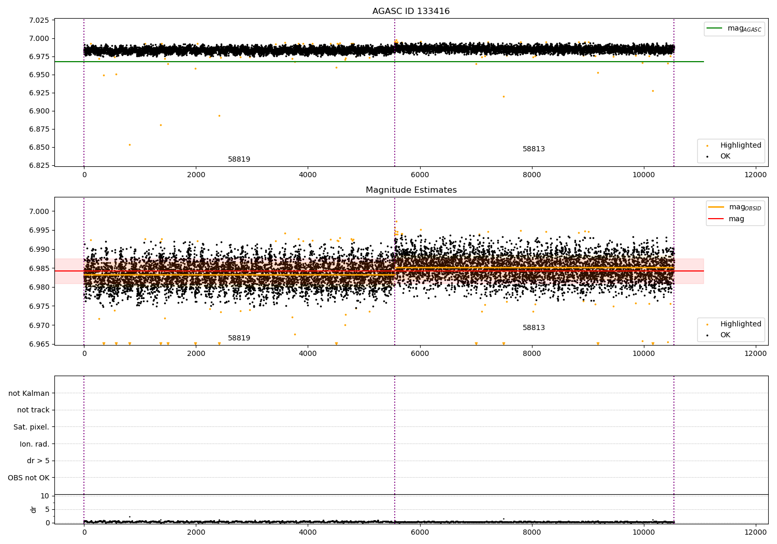Click the 'dr > 5' axis label
Viewport: 777px width, 544px height.
coord(38,461)
